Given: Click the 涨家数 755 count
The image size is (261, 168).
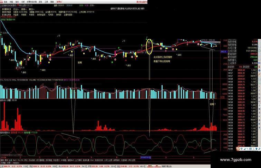Looking at the screenshot, I should tap(240, 67).
